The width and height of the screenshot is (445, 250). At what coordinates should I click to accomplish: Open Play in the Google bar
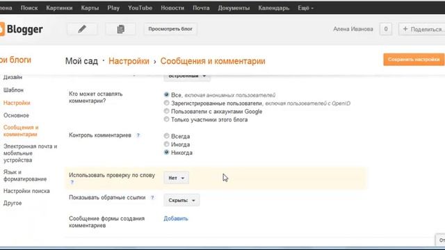[113, 8]
